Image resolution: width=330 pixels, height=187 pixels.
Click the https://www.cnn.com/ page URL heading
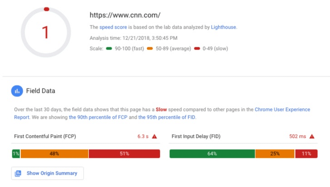[125, 15]
